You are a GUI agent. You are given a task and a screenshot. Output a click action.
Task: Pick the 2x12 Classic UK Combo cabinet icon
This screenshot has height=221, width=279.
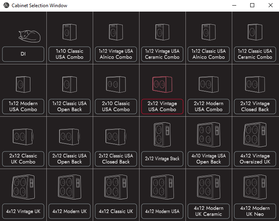point(23,137)
